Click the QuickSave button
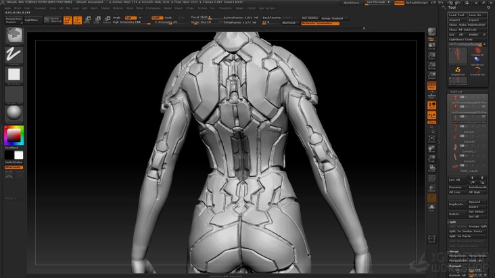Screen dimensions: 495x278 coord(351,3)
